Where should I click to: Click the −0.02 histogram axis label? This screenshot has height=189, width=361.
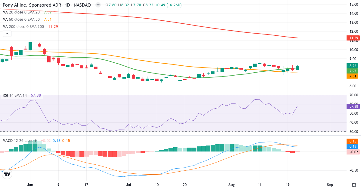point(353,152)
